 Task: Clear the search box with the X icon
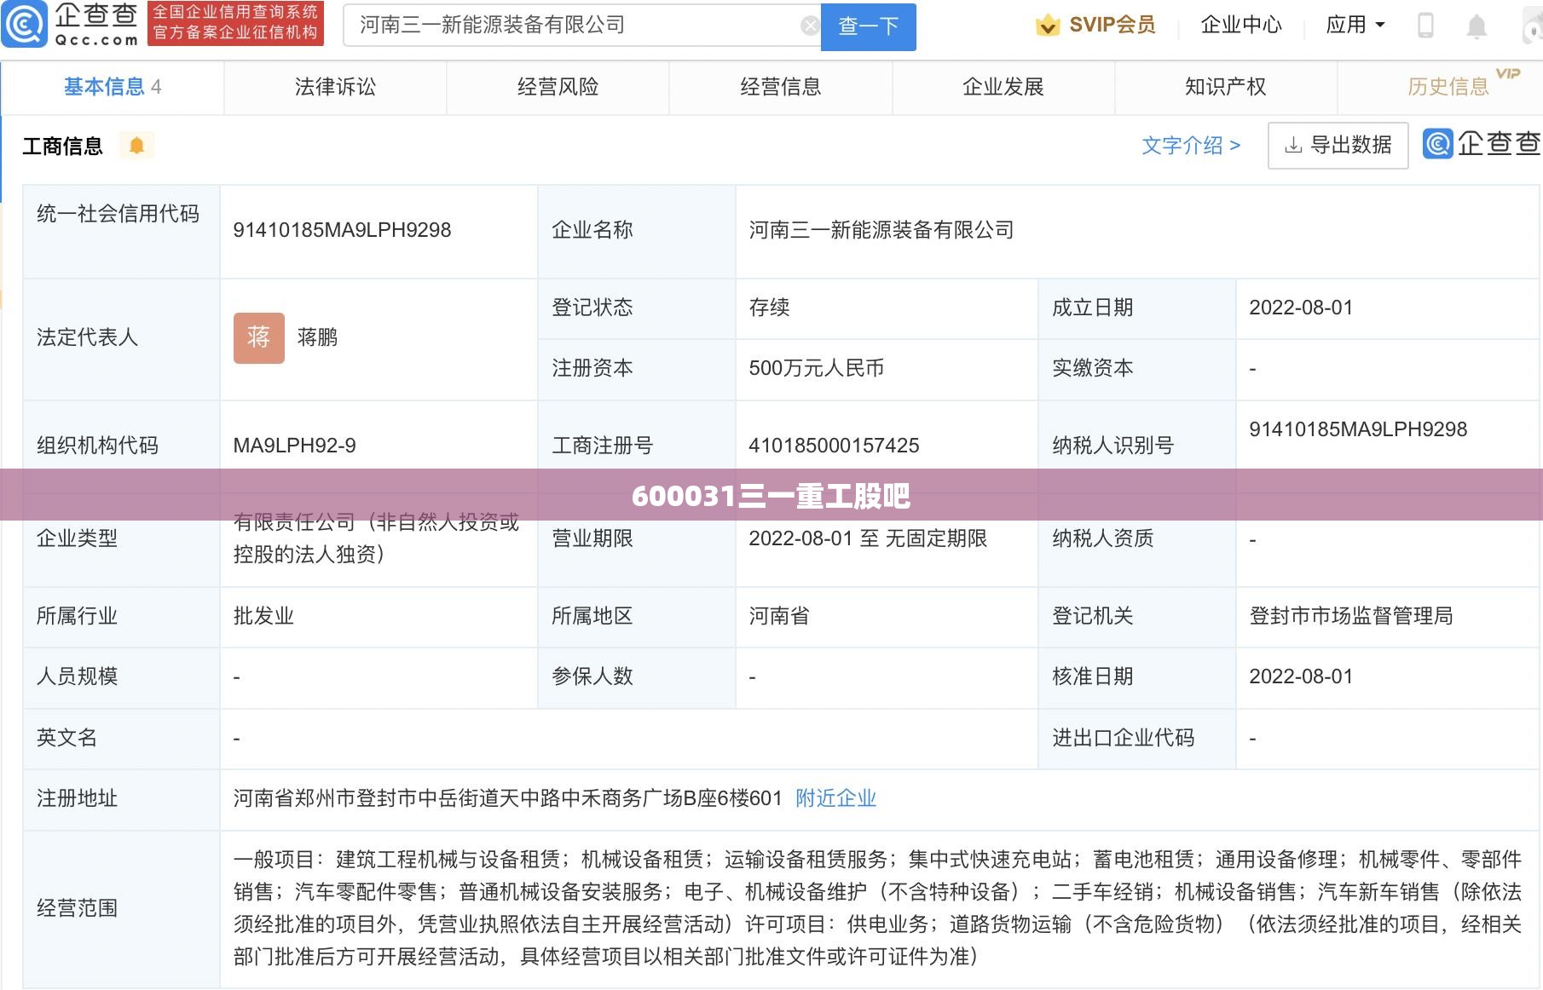810,26
